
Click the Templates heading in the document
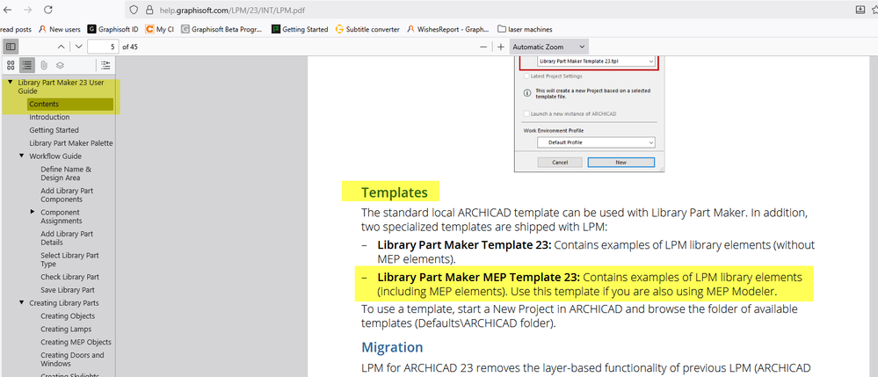click(x=395, y=192)
